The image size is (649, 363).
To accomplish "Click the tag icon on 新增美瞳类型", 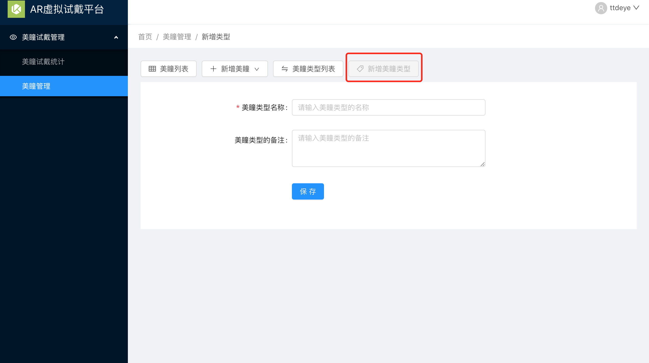I will point(360,69).
